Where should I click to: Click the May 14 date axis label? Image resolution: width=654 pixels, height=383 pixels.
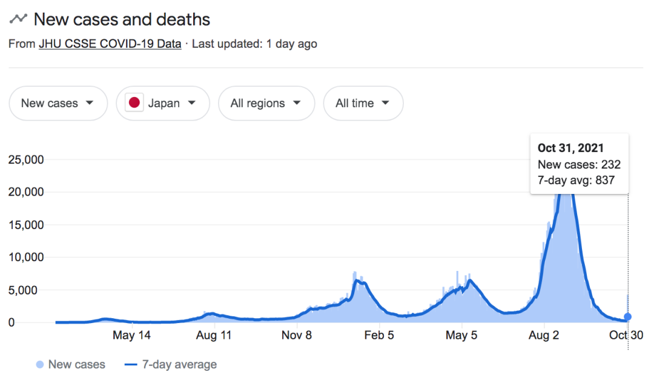point(131,335)
